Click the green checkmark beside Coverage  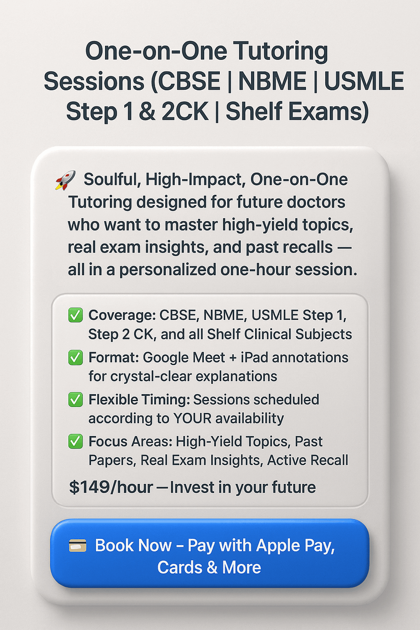[x=76, y=315]
